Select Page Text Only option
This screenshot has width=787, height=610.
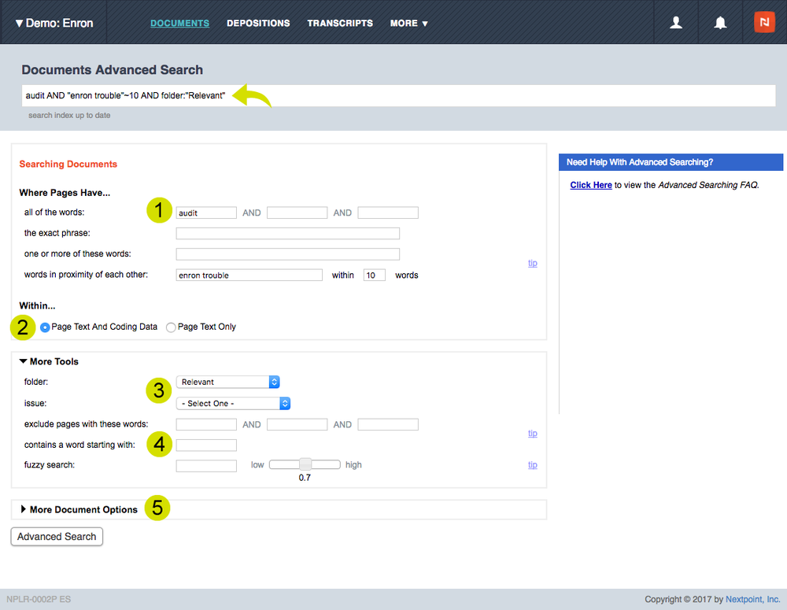tap(171, 327)
